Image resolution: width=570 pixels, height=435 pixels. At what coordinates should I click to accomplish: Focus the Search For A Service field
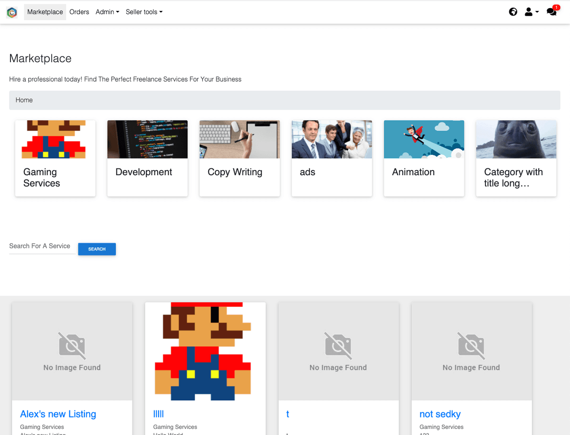[x=42, y=246]
